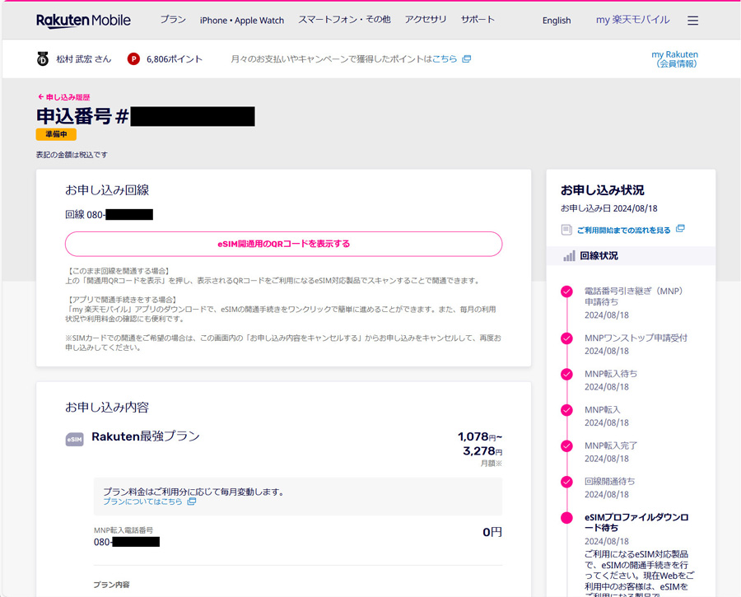Open the アクセサリ menu
Viewport: 741px width, 597px height.
426,20
